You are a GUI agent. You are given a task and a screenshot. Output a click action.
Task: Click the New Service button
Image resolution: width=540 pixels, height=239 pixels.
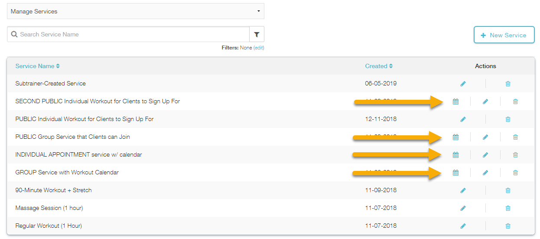(504, 35)
